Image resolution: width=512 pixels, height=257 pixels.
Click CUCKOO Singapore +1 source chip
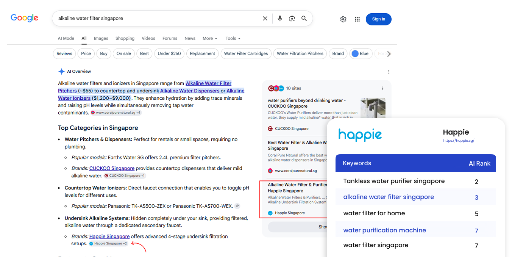coord(125,176)
